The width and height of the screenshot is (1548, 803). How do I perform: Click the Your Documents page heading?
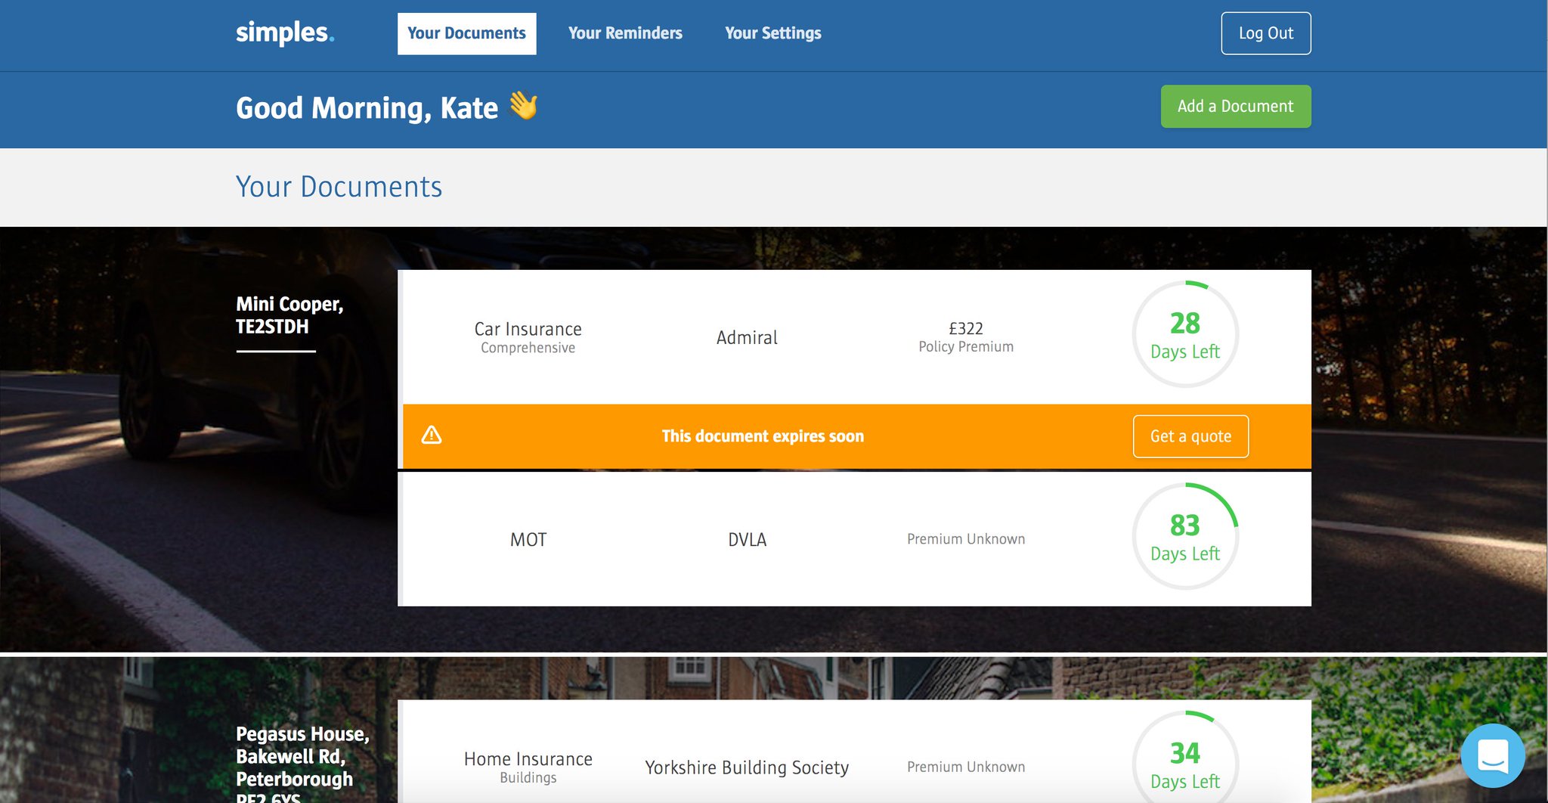click(x=339, y=187)
